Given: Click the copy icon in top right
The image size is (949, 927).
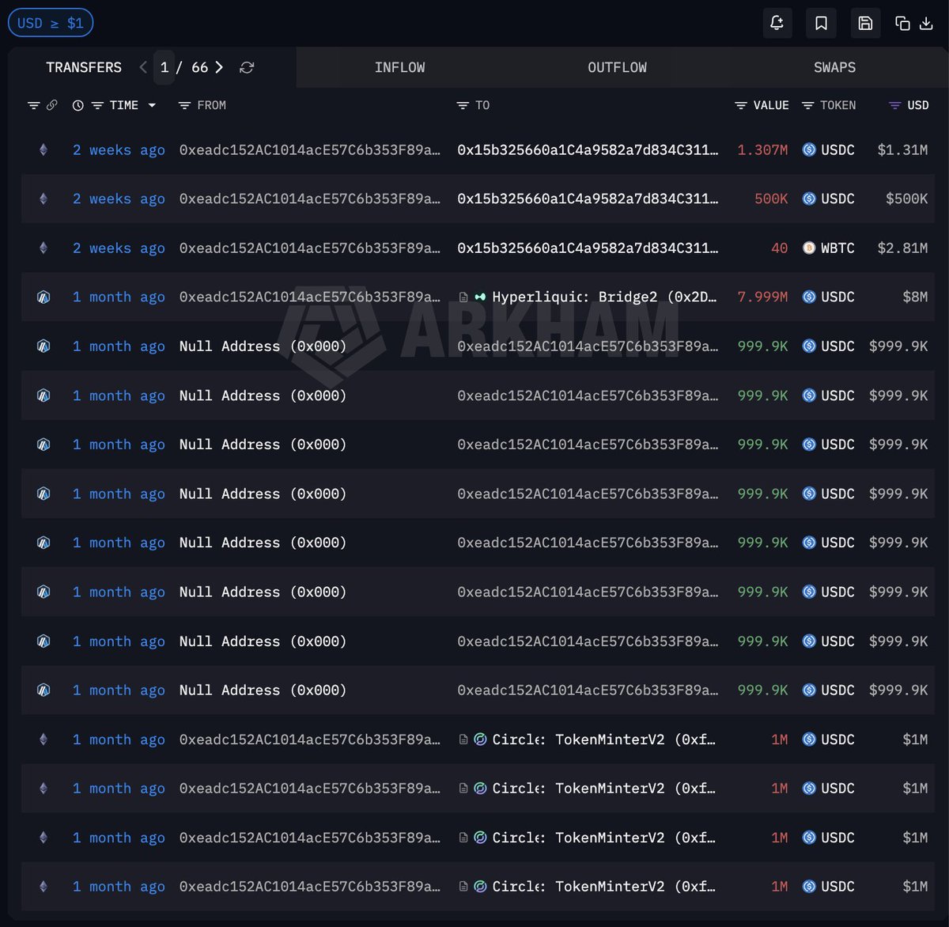Looking at the screenshot, I should click(x=902, y=23).
